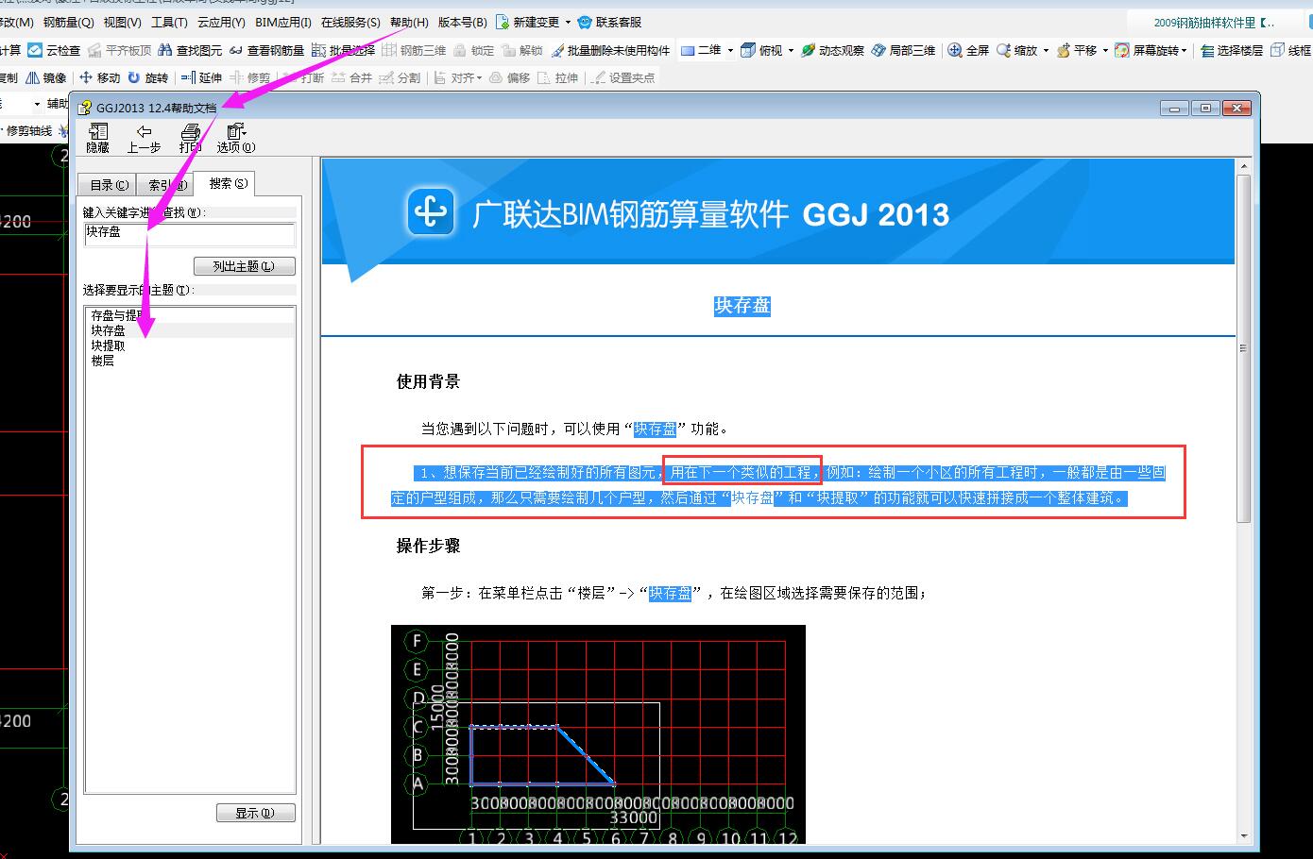Open the 对齐 align dropdown
Screen dimensions: 1313x859
(x=458, y=77)
